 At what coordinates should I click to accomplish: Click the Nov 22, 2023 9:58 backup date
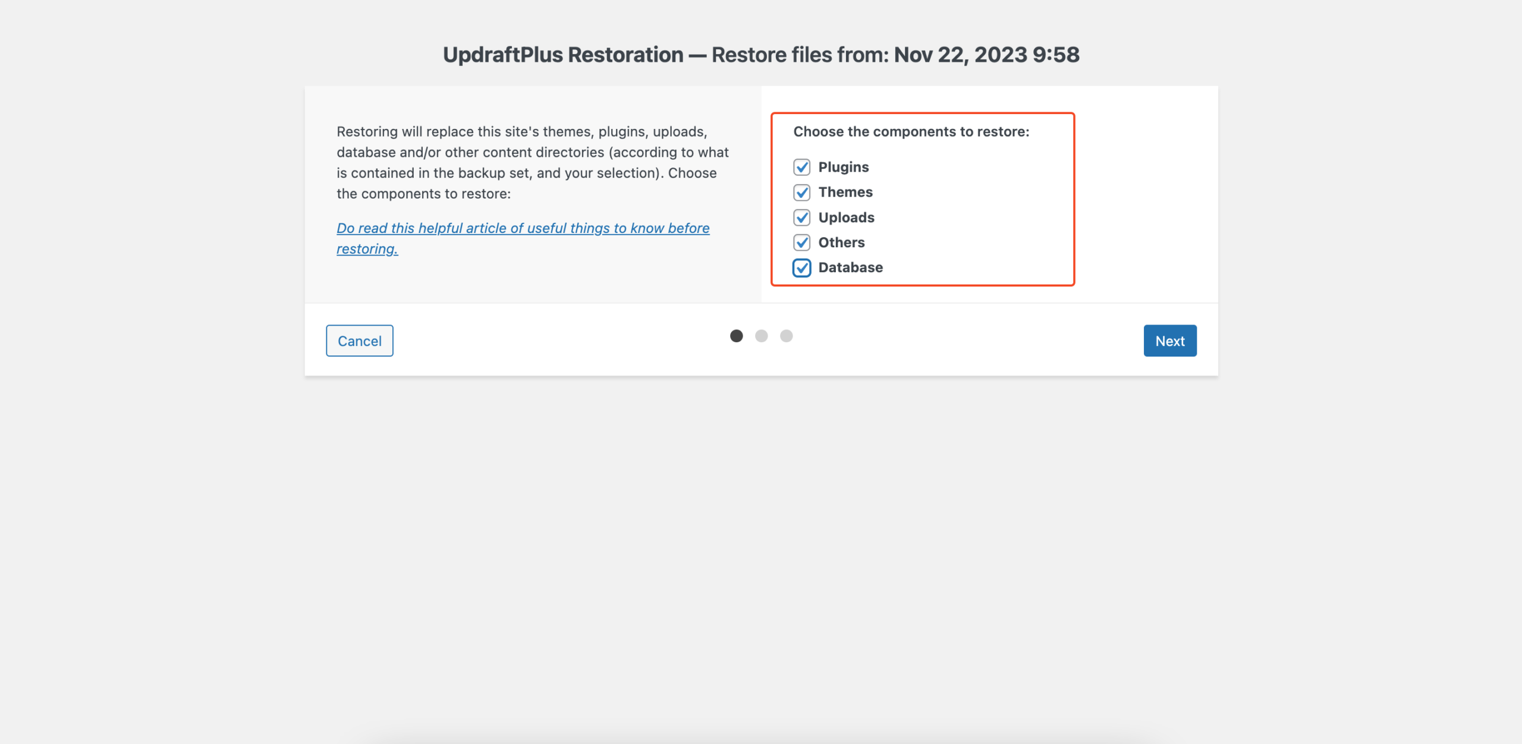click(x=986, y=55)
